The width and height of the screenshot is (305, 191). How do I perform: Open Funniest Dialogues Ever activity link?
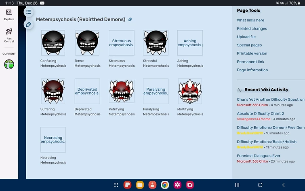(258, 156)
